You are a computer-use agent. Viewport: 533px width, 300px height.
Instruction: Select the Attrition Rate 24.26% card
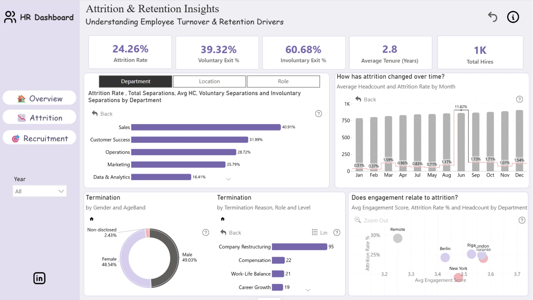coord(130,52)
